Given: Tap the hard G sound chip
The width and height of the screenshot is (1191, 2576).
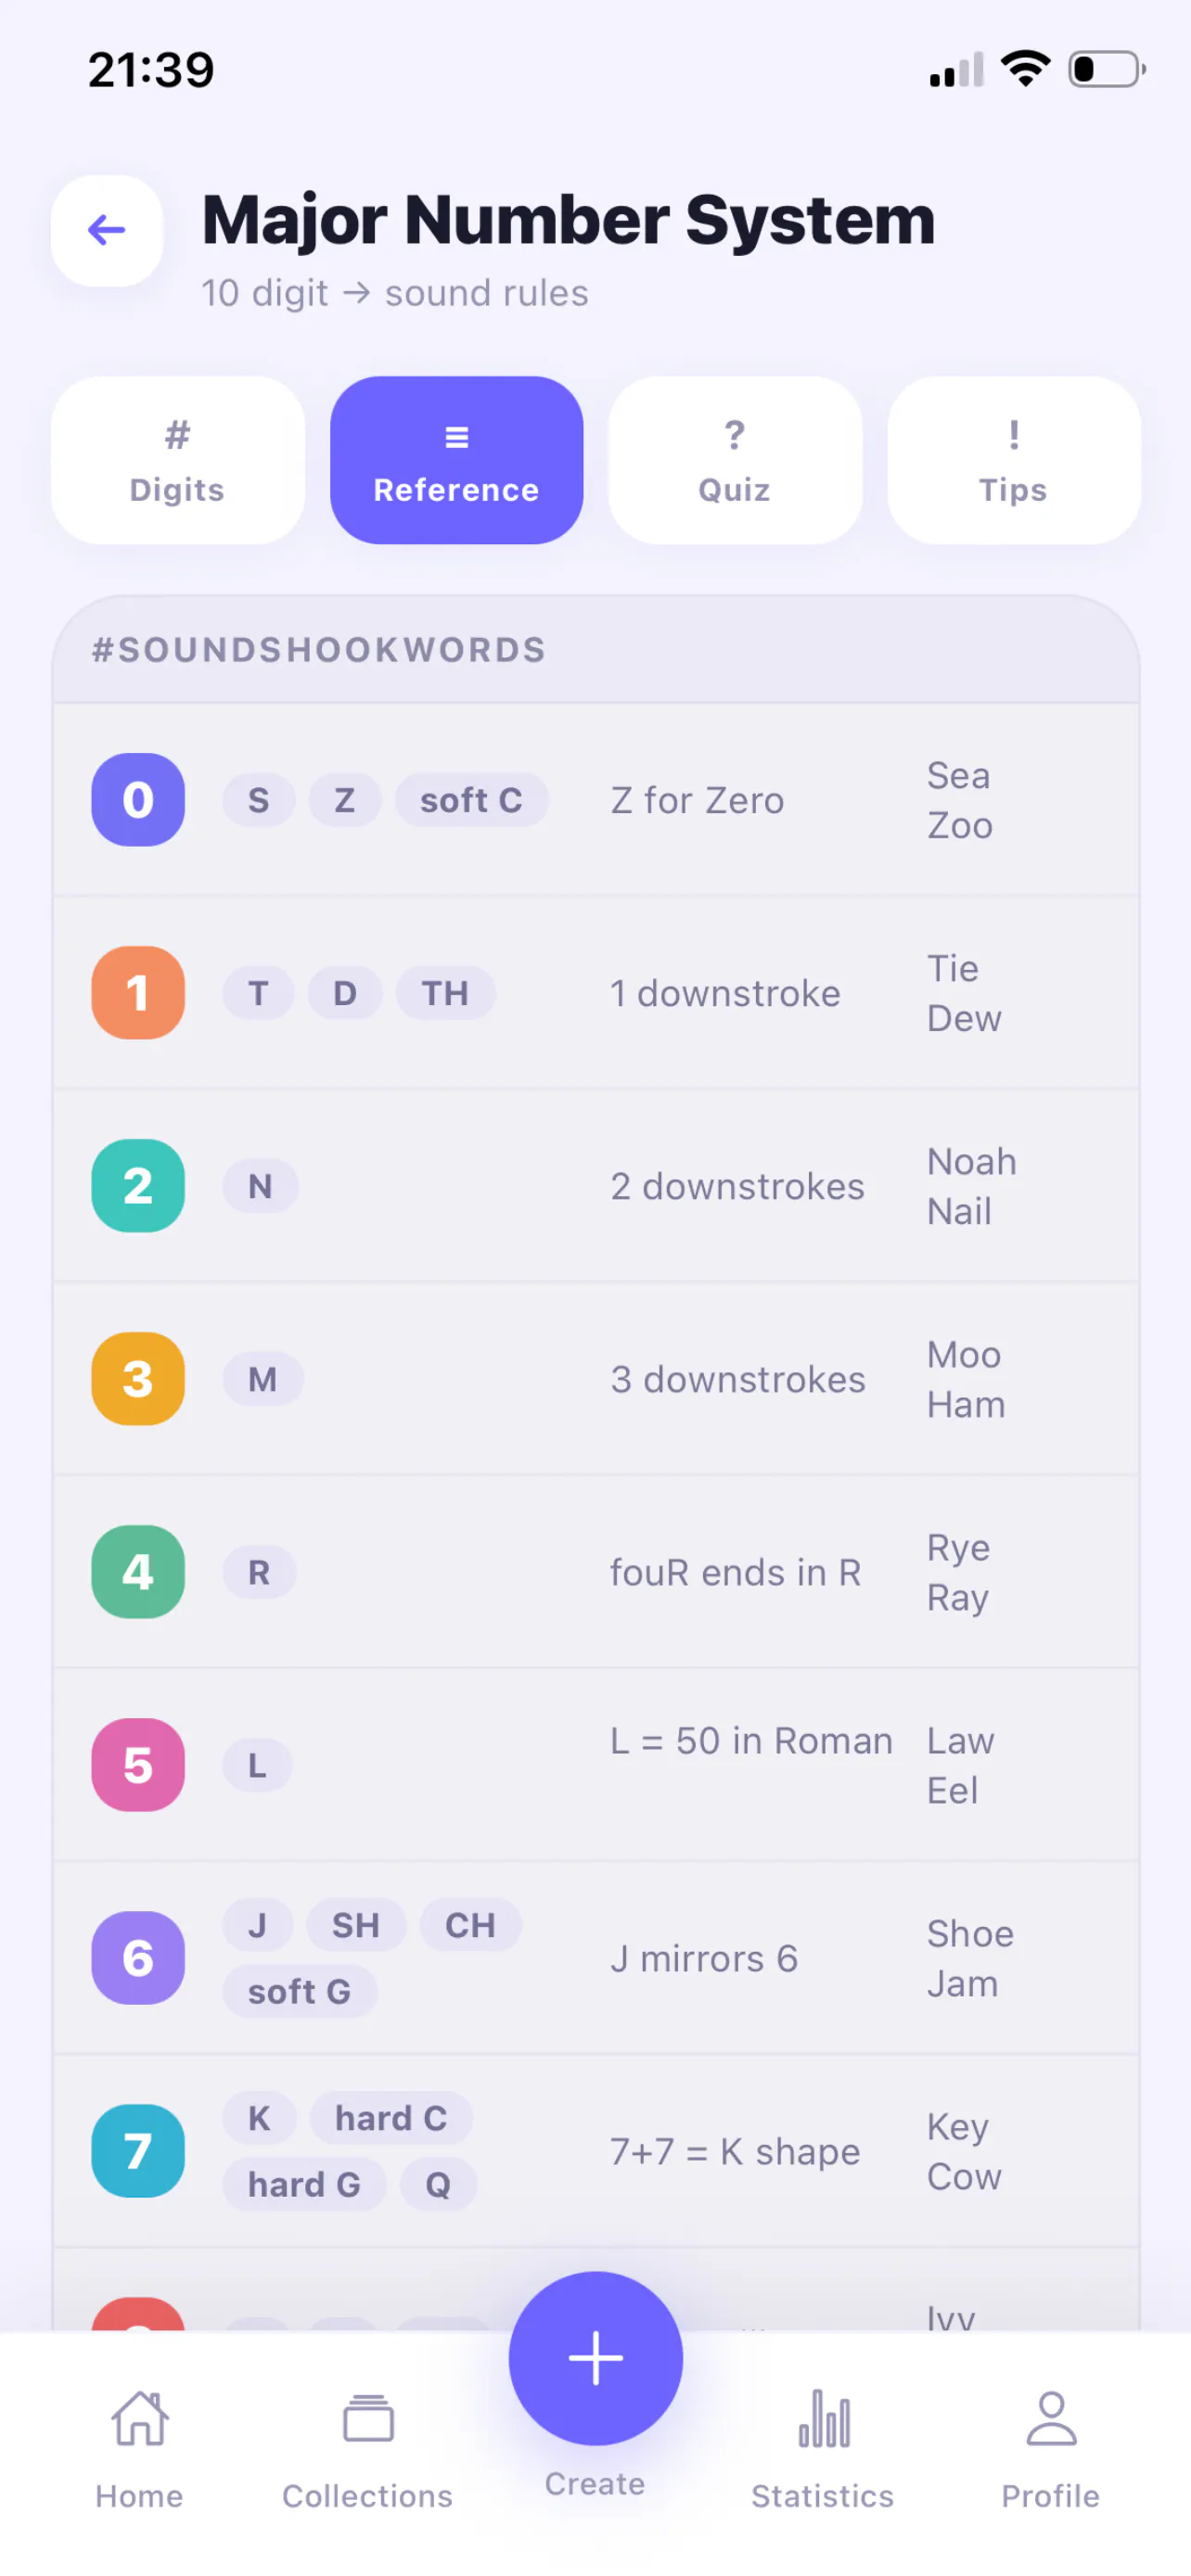Looking at the screenshot, I should pos(304,2184).
